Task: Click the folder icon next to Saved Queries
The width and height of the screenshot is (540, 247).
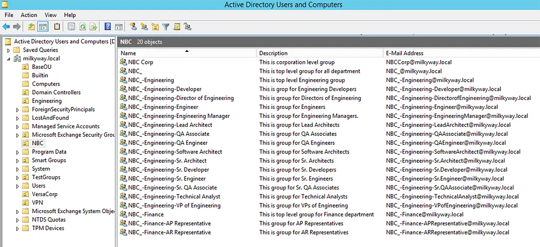Action: pyautogui.click(x=17, y=50)
